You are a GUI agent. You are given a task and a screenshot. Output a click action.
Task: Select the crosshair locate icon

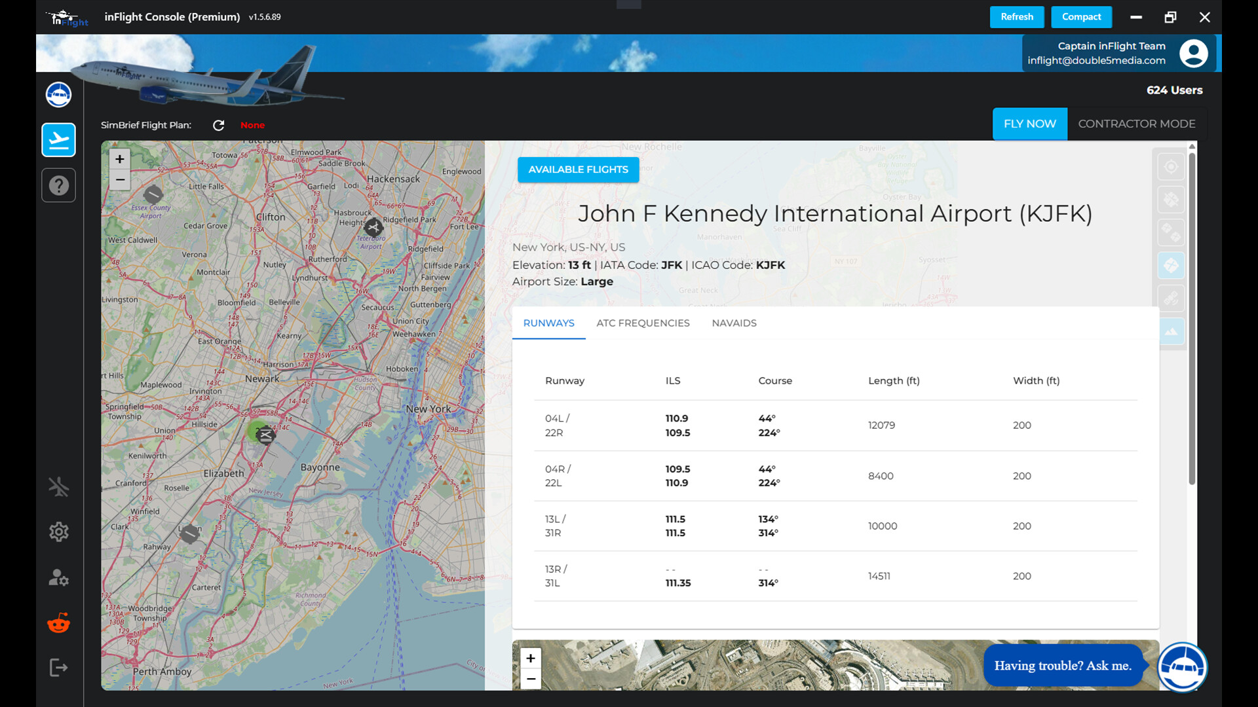[x=1171, y=166]
